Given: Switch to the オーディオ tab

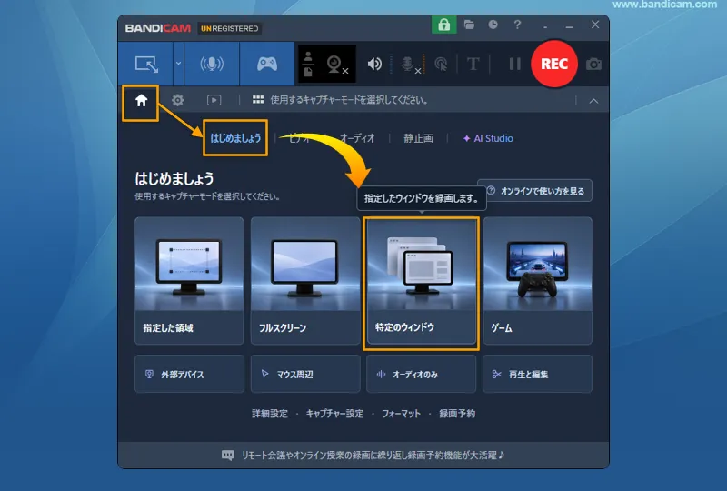Looking at the screenshot, I should 357,138.
